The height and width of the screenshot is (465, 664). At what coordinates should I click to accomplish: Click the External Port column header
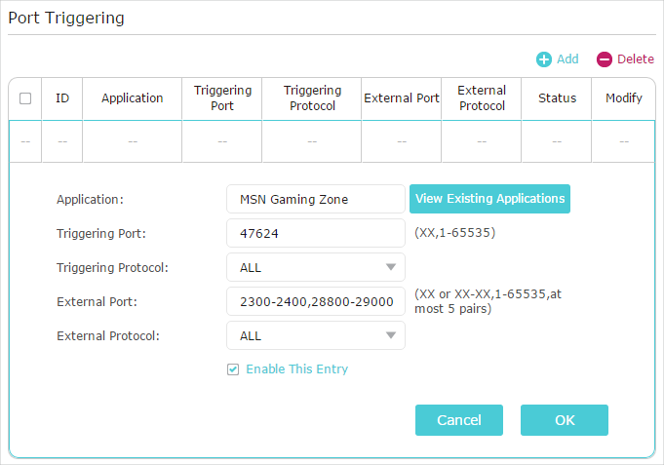tap(401, 98)
